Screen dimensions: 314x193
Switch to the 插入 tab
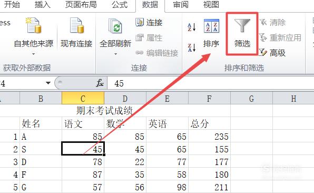click(43, 4)
